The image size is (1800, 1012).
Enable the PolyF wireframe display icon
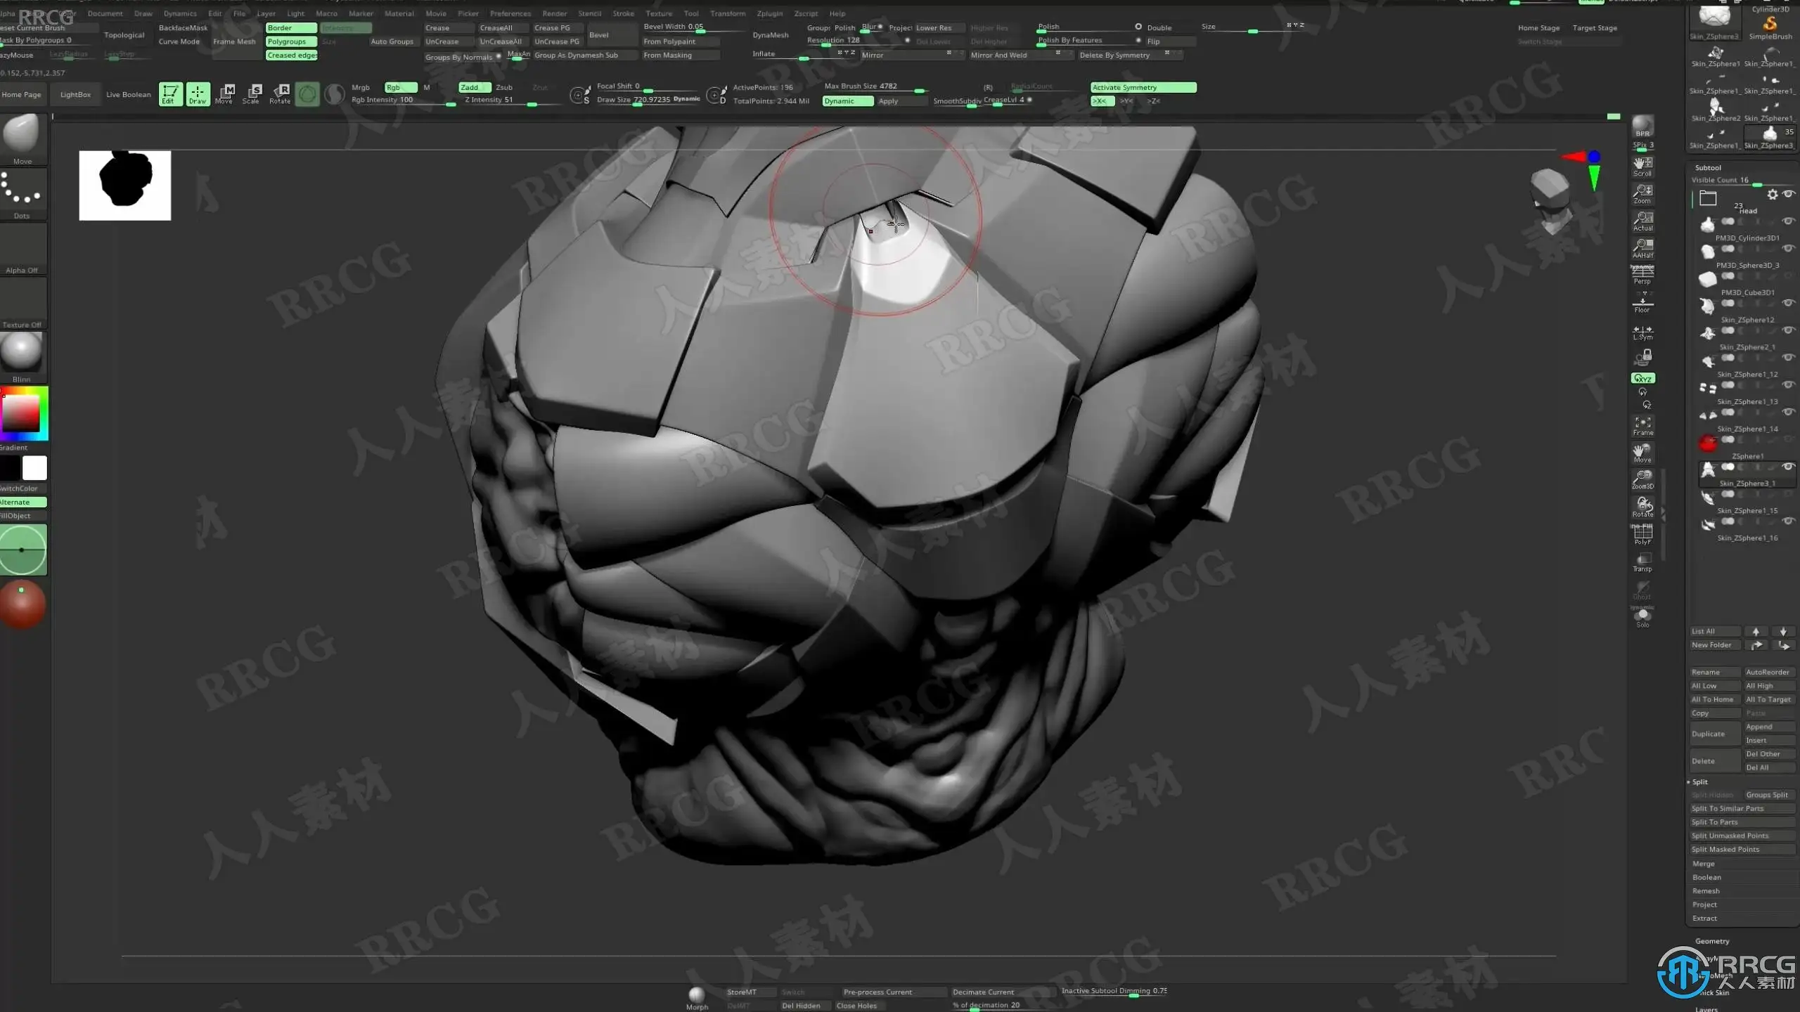click(1642, 534)
